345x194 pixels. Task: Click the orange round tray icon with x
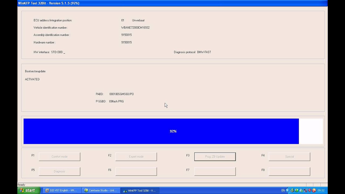point(314,190)
